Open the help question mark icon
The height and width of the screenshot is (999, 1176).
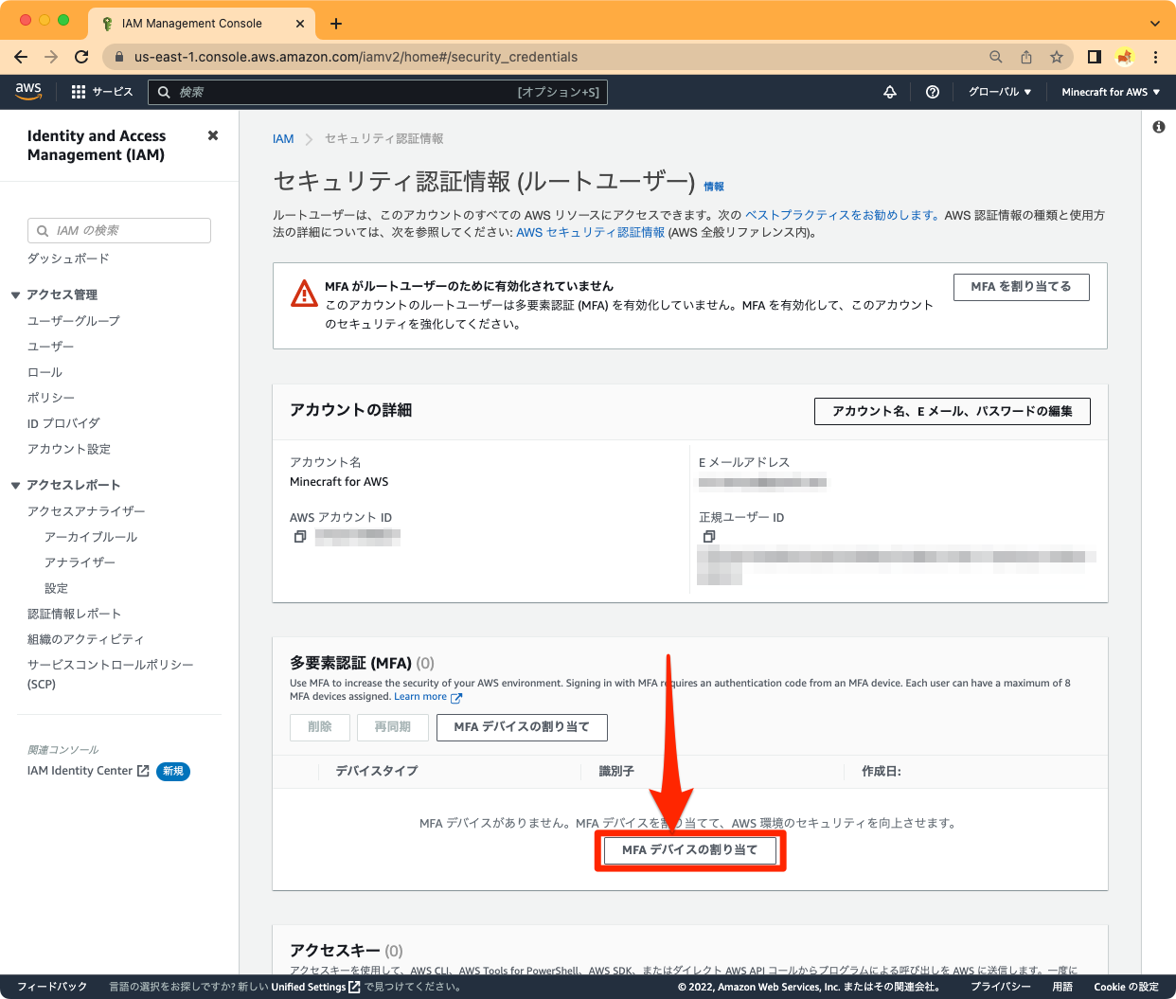pos(932,92)
